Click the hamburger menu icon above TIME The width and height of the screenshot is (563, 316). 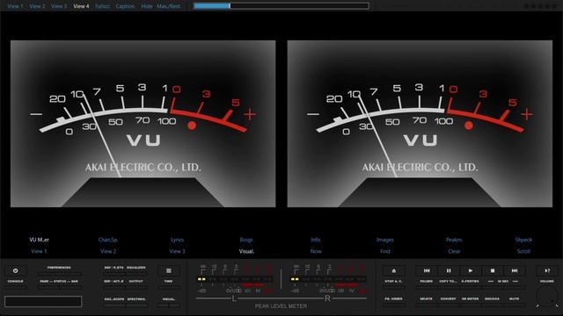[x=168, y=271]
